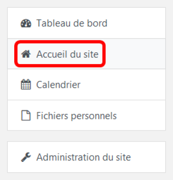Image resolution: width=173 pixels, height=180 pixels.
Task: Click the word "personnels" in files entry
Action: [94, 116]
